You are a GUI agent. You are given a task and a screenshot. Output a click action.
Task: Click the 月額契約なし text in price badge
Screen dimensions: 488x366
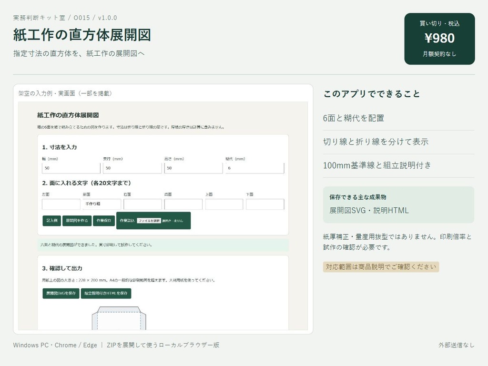click(439, 54)
